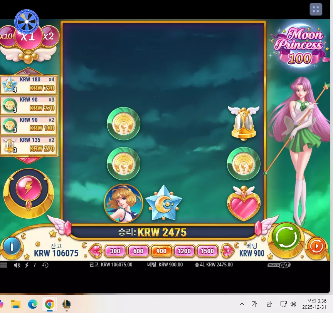
Task: Open help question mark icon
Action: (34, 265)
